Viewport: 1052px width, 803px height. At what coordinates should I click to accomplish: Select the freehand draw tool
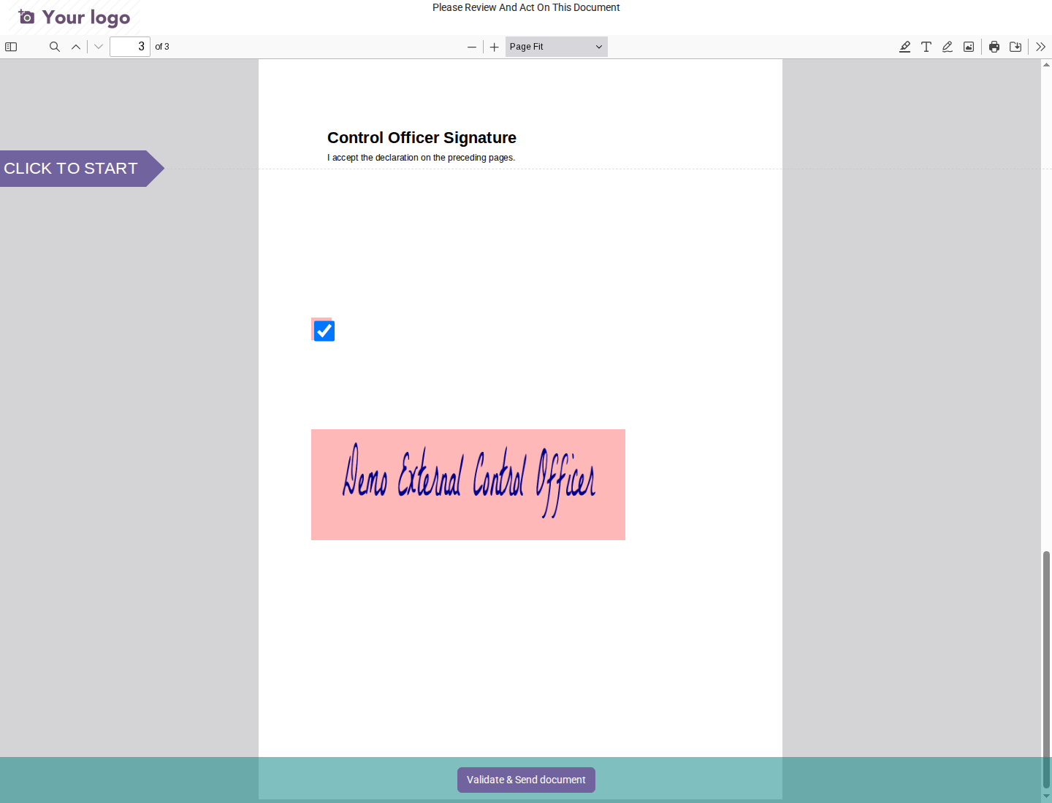tap(948, 47)
